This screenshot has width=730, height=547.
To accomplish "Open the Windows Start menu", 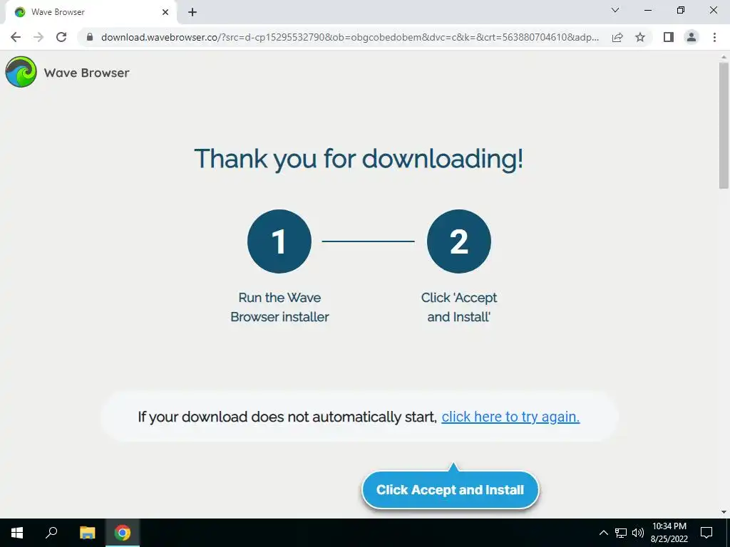I will [17, 533].
